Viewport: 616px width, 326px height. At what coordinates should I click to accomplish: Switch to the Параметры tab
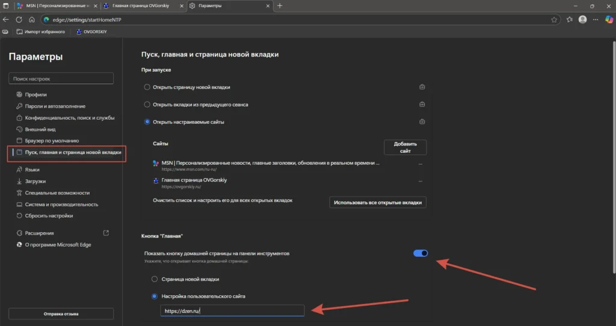(229, 6)
